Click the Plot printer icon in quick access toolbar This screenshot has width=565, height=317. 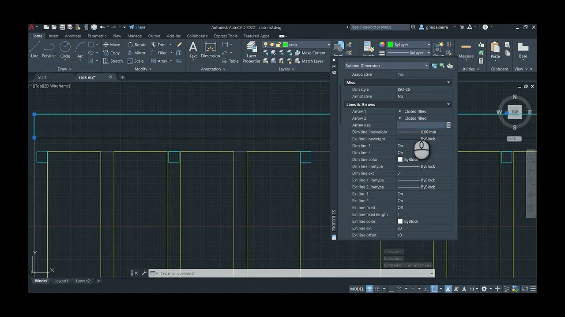(94, 27)
